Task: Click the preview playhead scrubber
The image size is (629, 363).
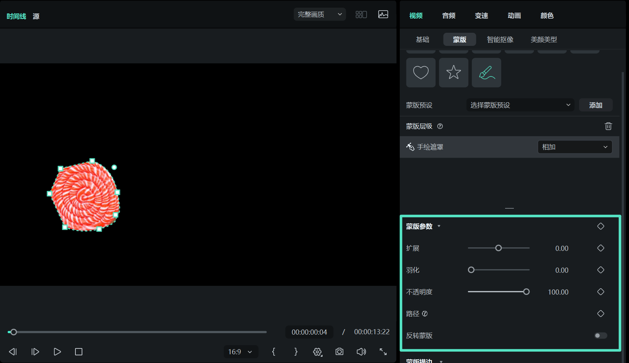Action: pos(13,332)
